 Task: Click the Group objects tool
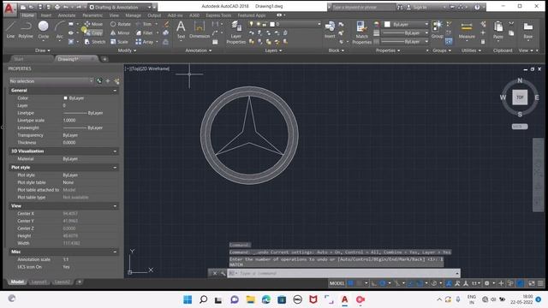pos(437,29)
